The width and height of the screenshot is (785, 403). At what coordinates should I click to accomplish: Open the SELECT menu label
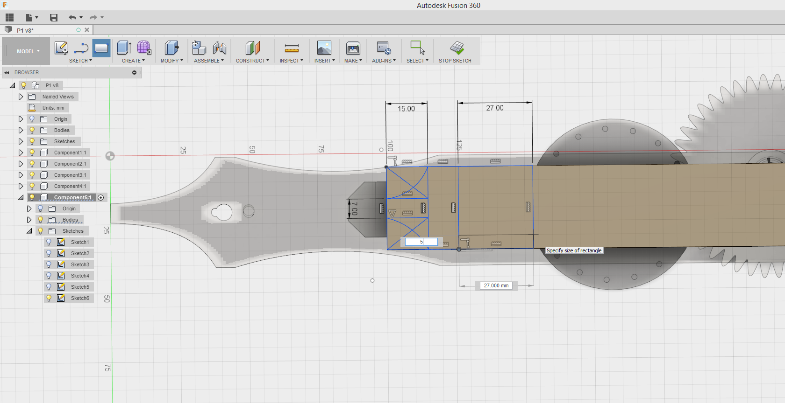tap(417, 61)
